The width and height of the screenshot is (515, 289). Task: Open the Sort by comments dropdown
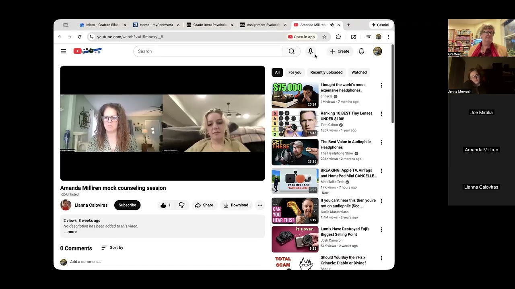112,248
